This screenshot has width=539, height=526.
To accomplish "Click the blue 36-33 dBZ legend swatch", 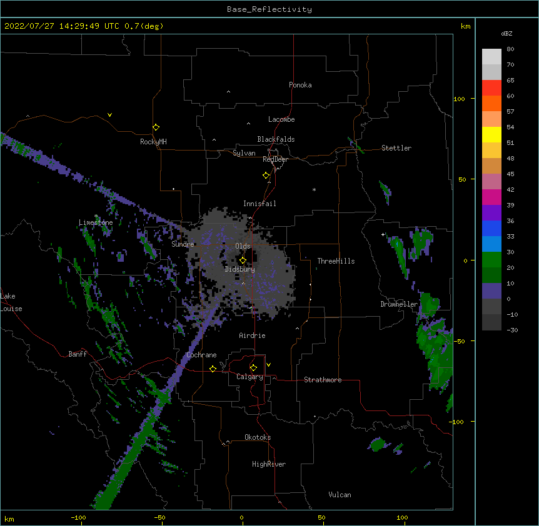I will click(491, 228).
